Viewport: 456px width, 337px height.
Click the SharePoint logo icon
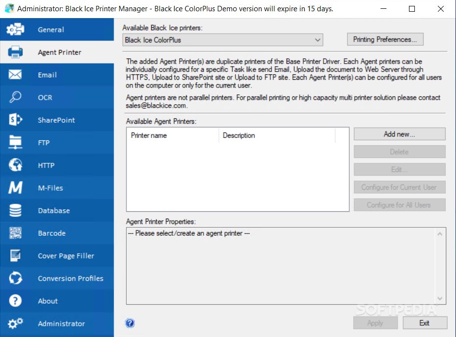(x=15, y=120)
